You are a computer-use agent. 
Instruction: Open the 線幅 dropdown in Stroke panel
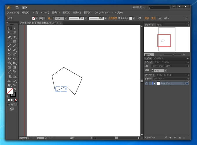(166, 70)
